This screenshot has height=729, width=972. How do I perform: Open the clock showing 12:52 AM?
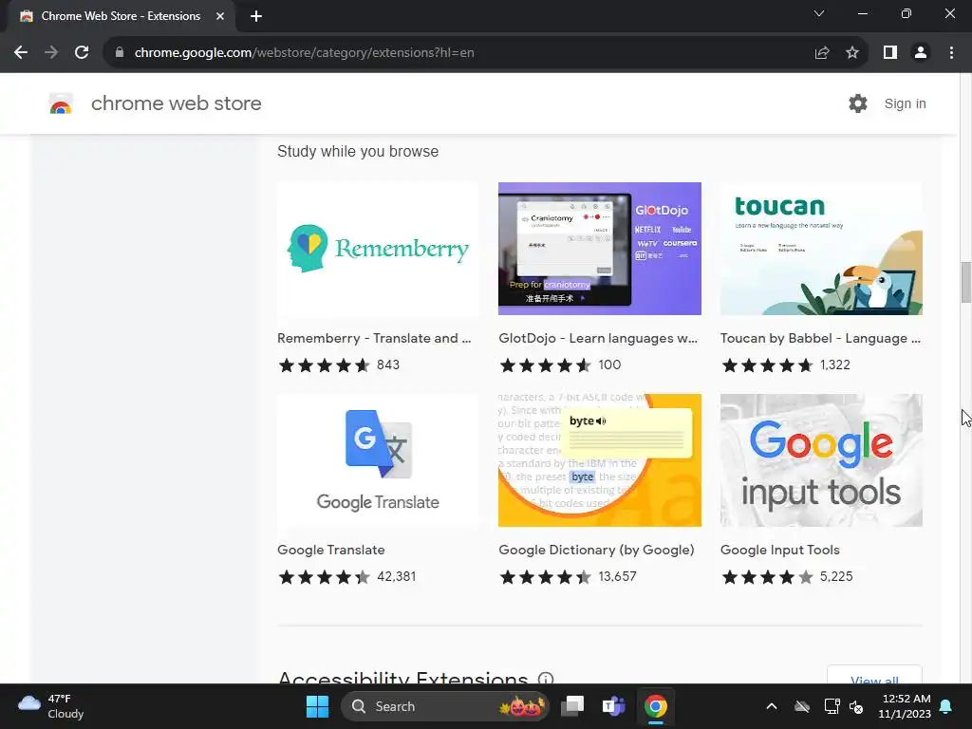[x=905, y=706]
